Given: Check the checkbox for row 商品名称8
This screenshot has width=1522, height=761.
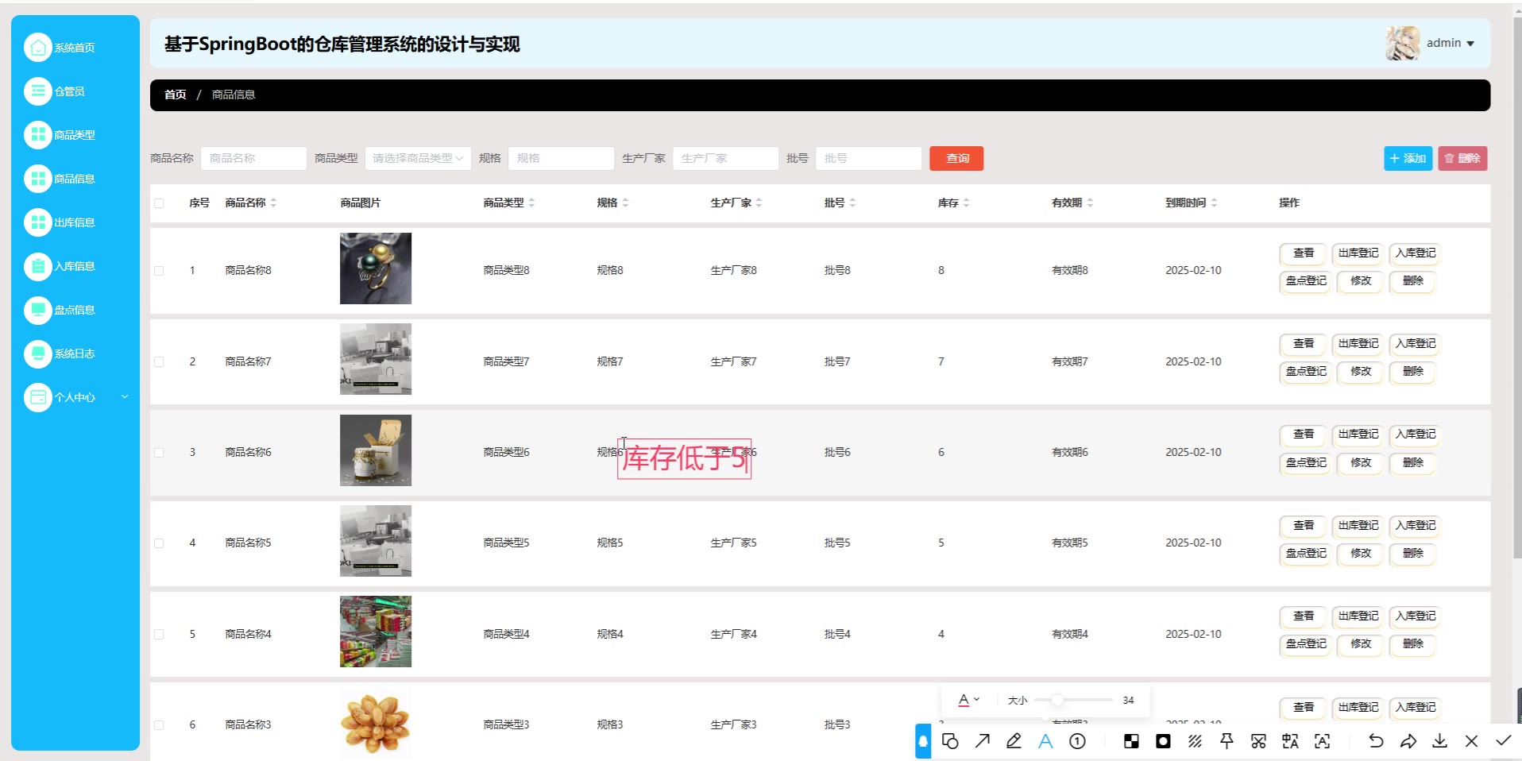Looking at the screenshot, I should point(159,271).
